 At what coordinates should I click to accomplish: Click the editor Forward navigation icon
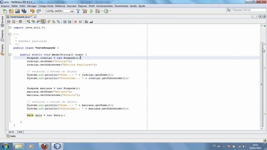20,22
